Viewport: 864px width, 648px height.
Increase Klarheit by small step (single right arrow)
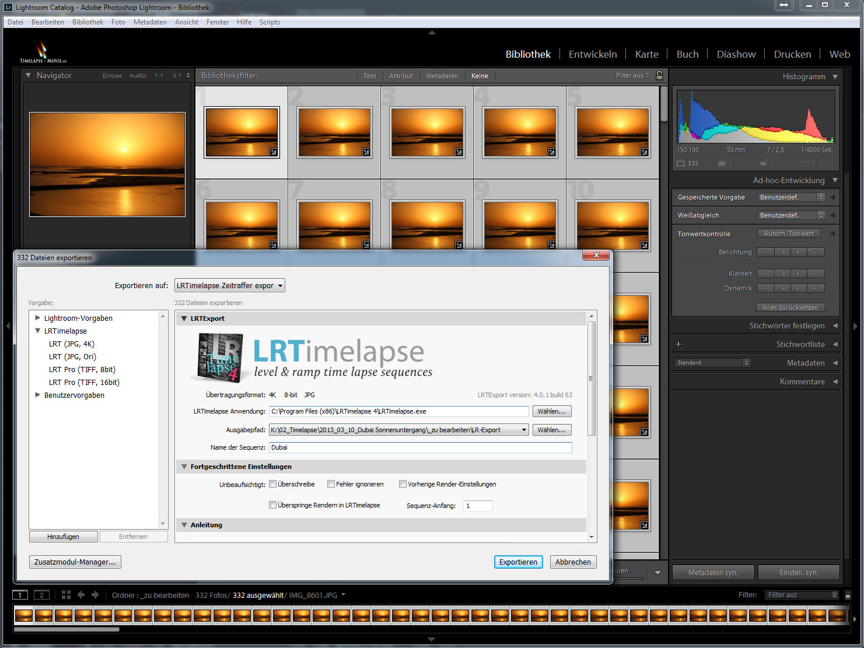[799, 274]
